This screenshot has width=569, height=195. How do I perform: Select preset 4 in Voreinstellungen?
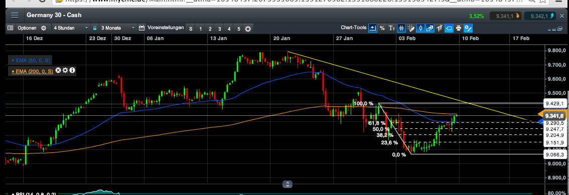tap(229, 29)
